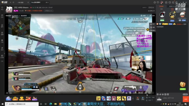The height and width of the screenshot is (106, 189).
Task: Open the gold trophy activity icon
Action: point(22,98)
